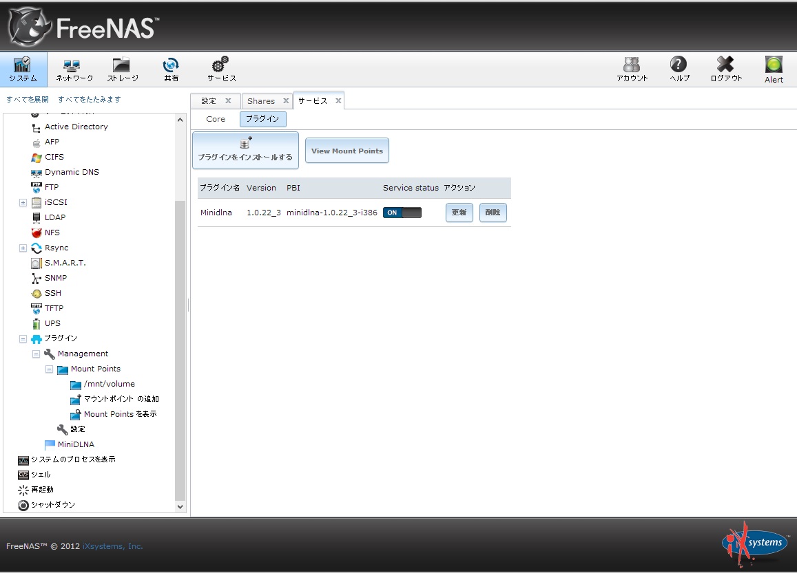Open 設定 under プラグイン tree

pos(78,429)
